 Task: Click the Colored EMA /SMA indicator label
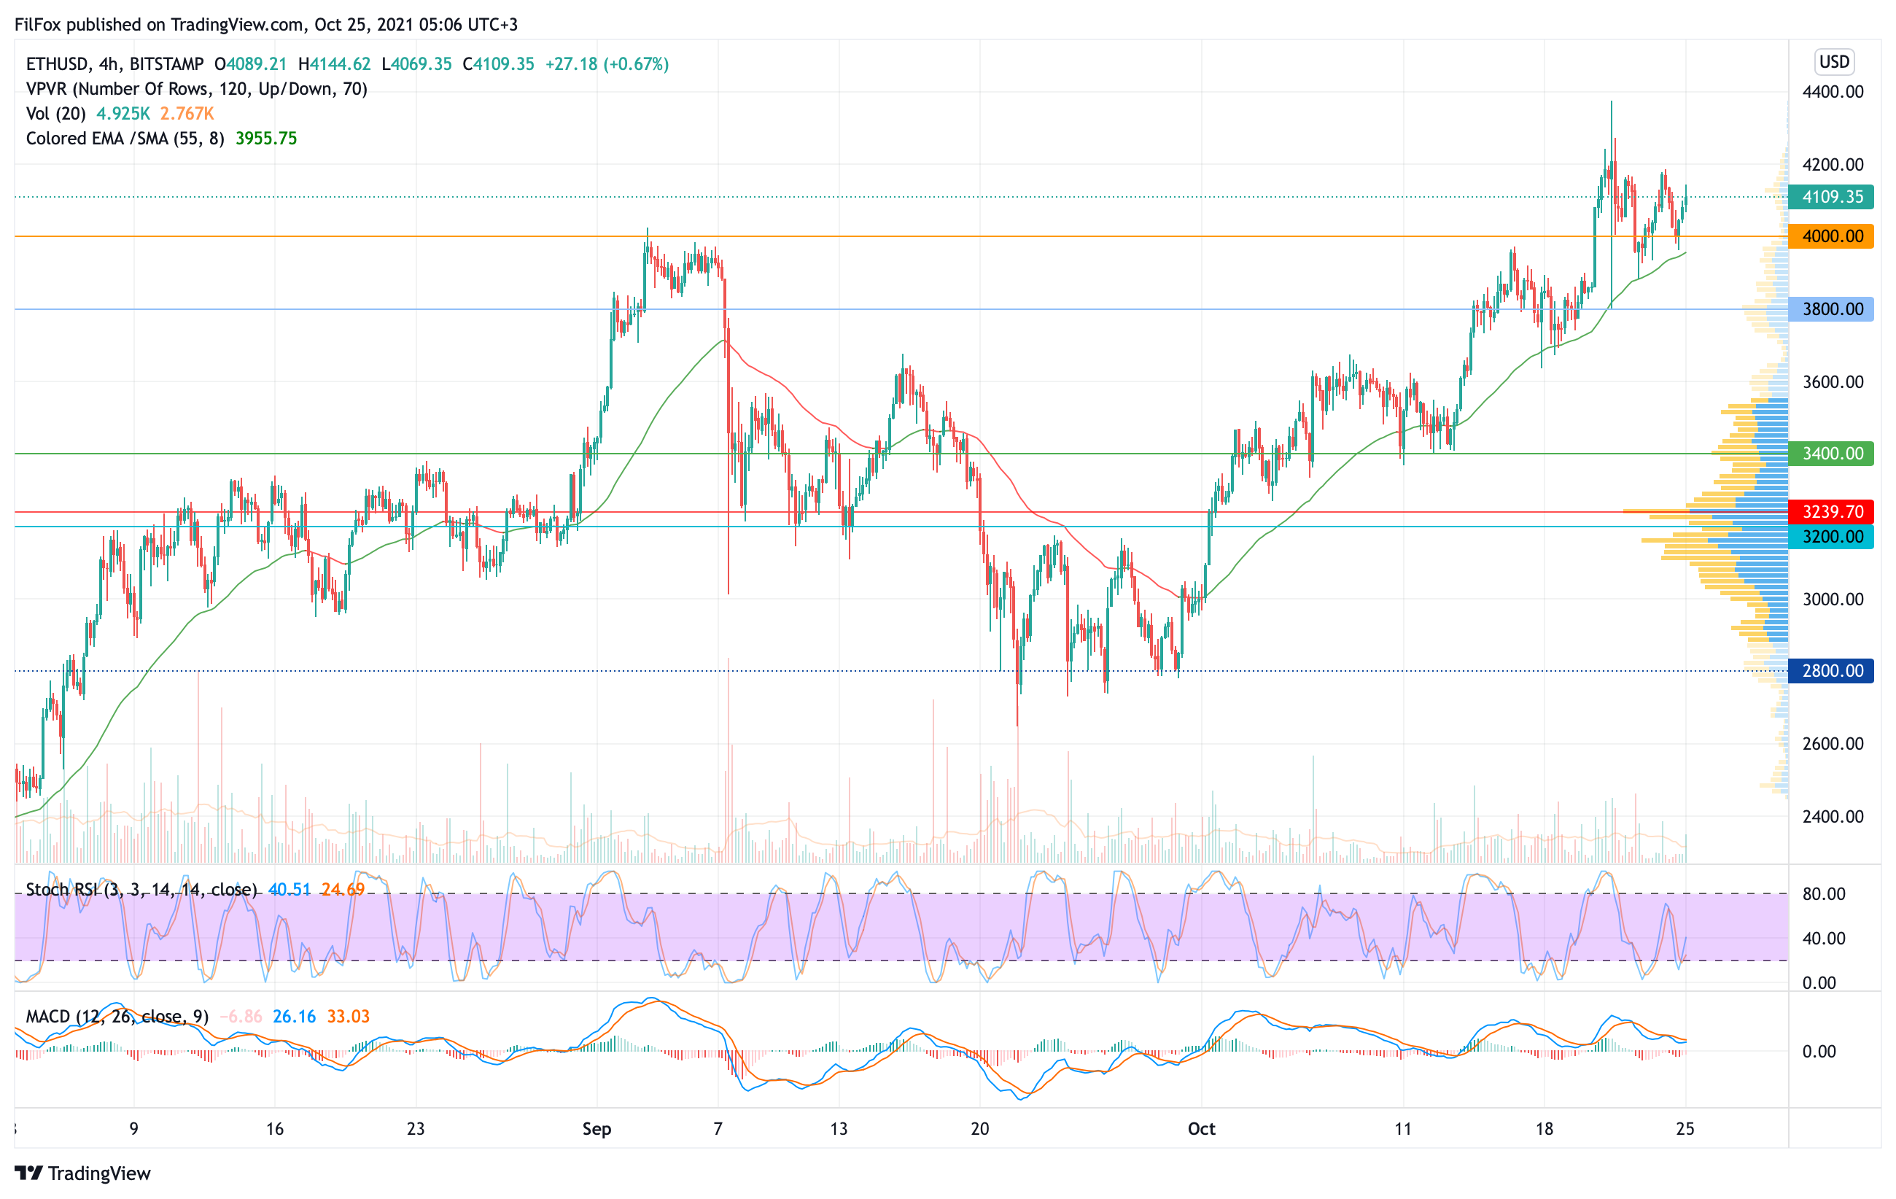point(125,139)
